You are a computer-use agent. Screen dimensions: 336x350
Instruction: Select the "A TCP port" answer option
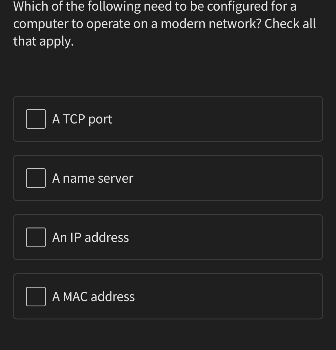[168, 119]
